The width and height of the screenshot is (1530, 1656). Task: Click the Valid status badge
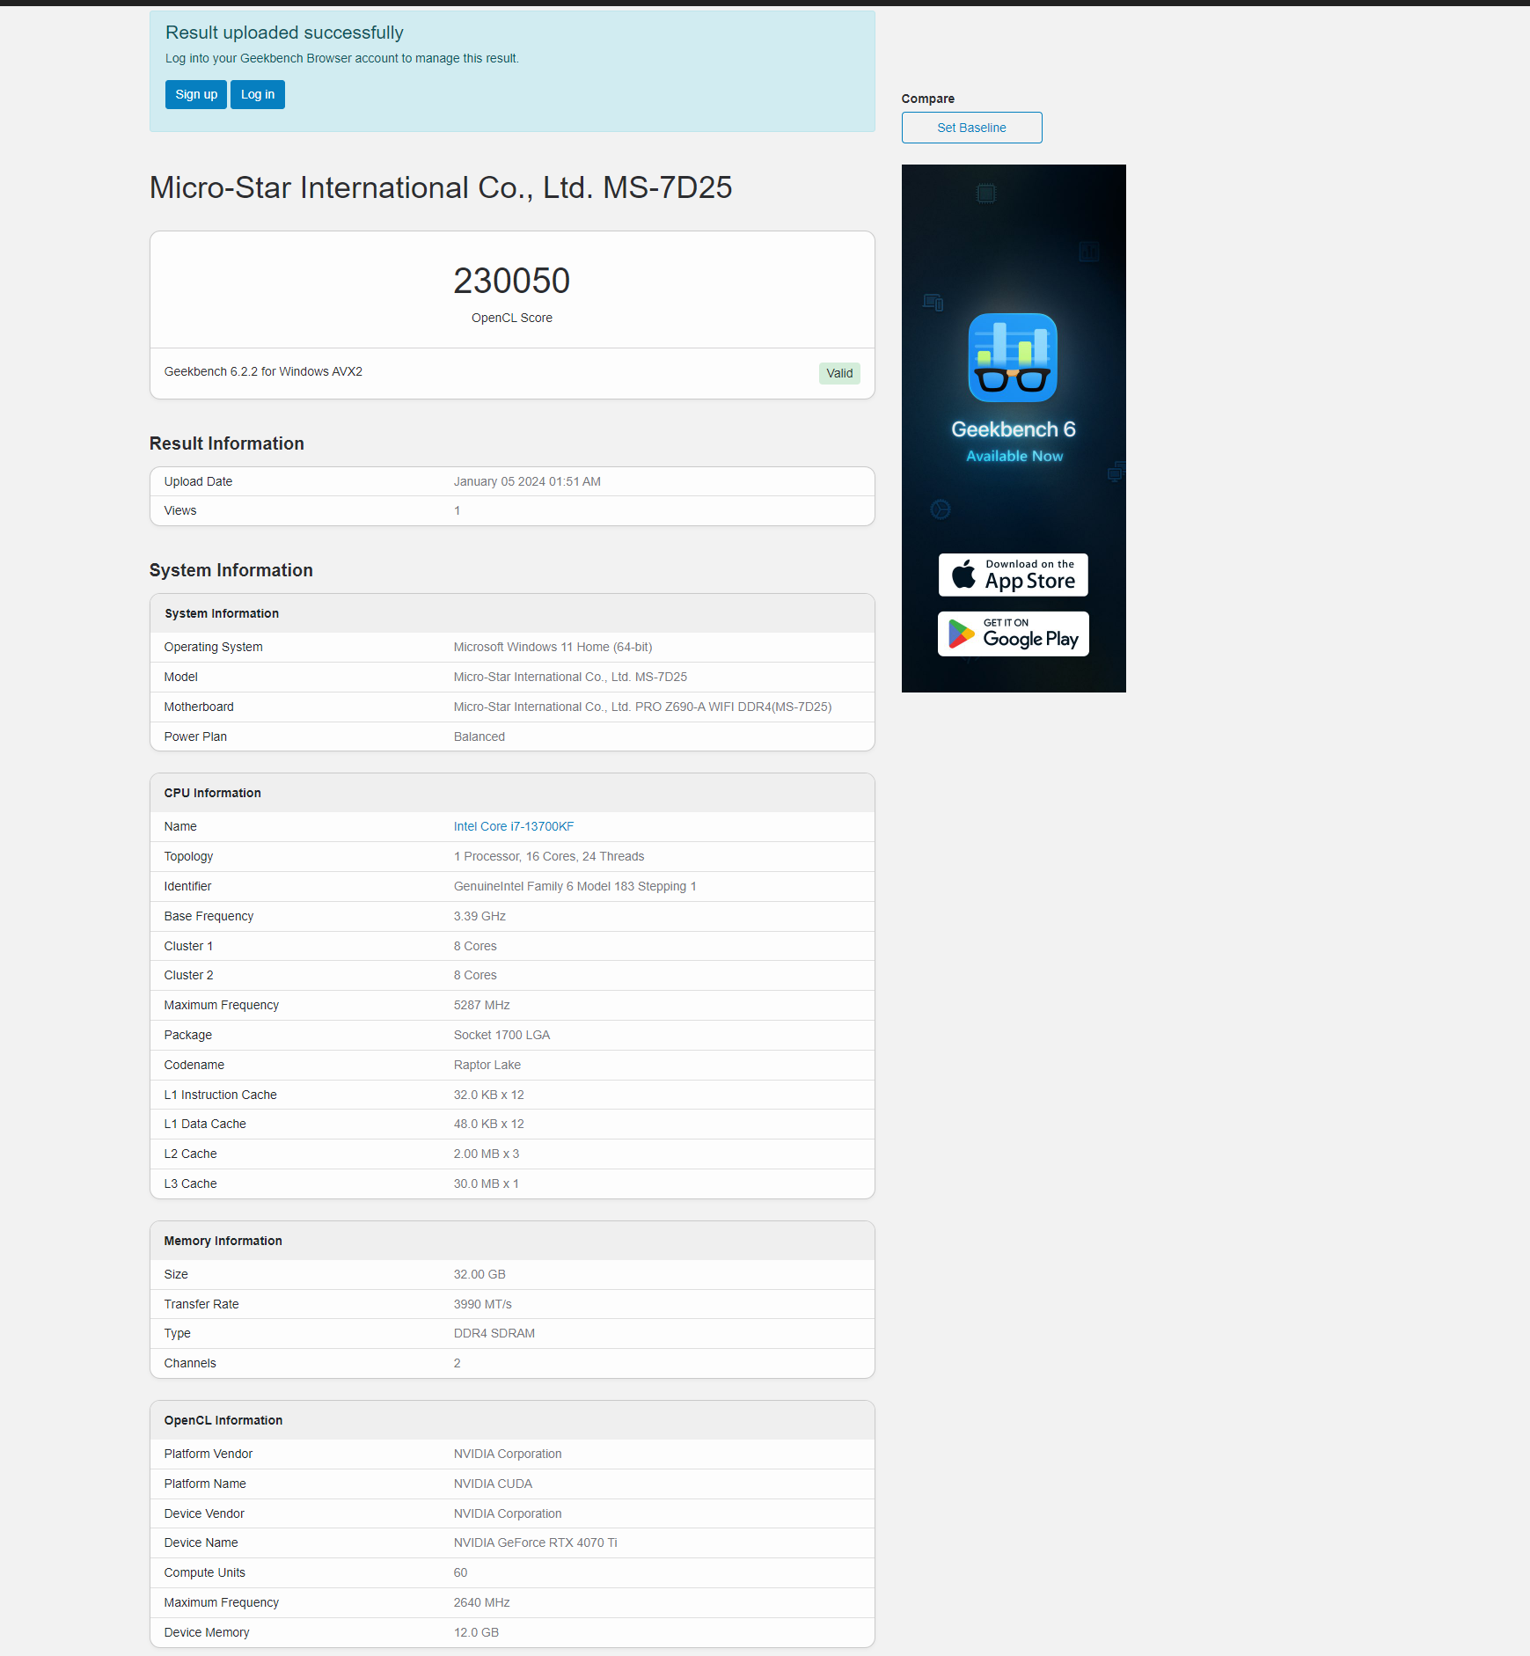click(x=839, y=373)
